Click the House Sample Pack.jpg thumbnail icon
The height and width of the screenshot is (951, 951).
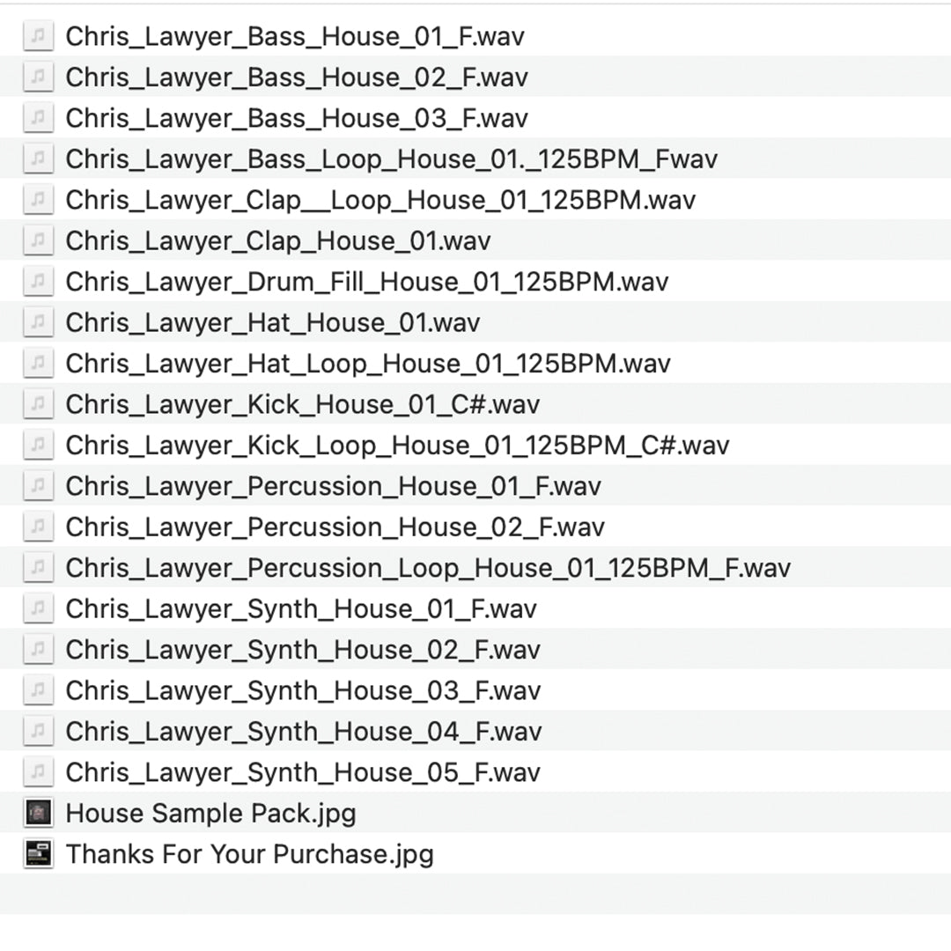[38, 813]
